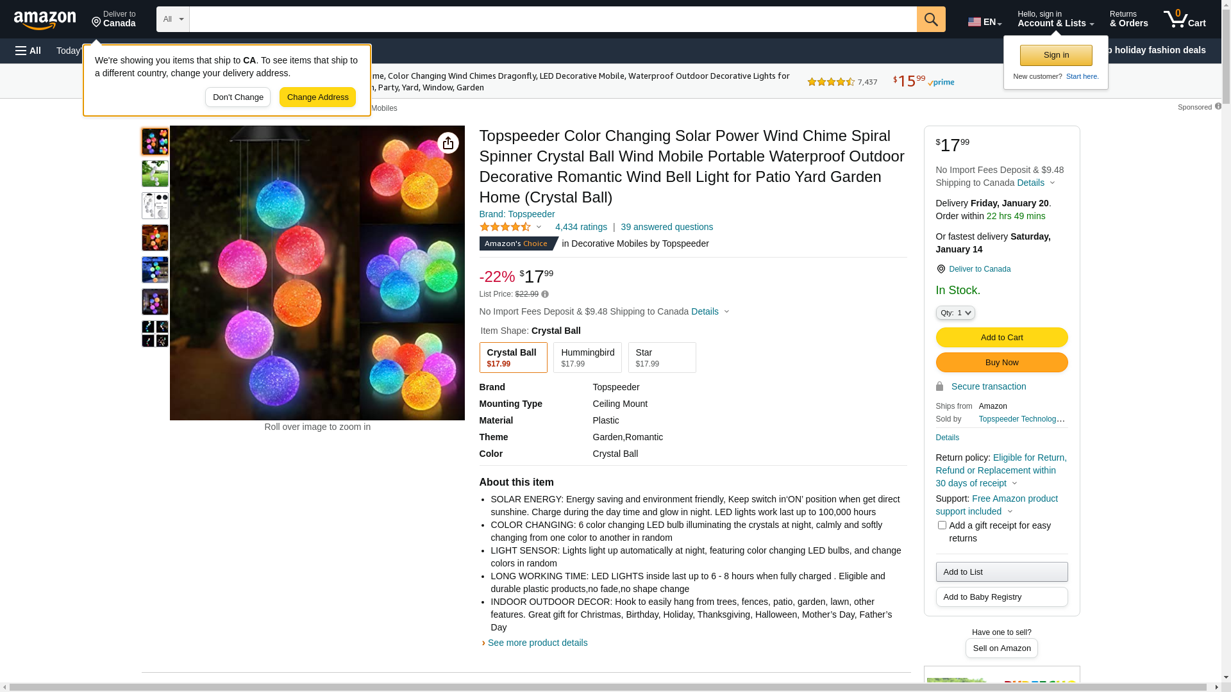Open the All hamburger menu
Image resolution: width=1231 pixels, height=692 pixels.
[28, 51]
